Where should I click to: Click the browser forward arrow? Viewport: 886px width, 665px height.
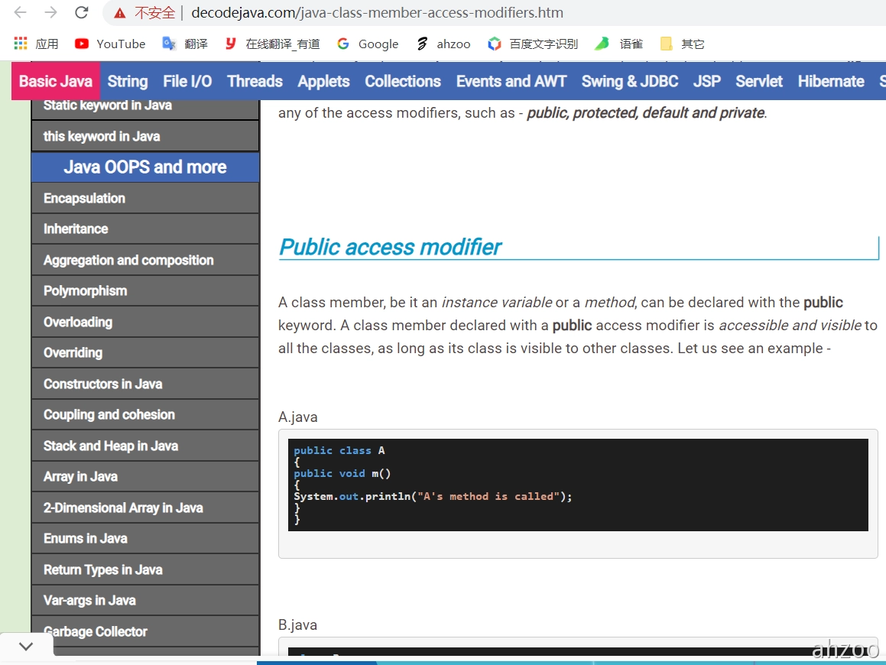point(50,13)
